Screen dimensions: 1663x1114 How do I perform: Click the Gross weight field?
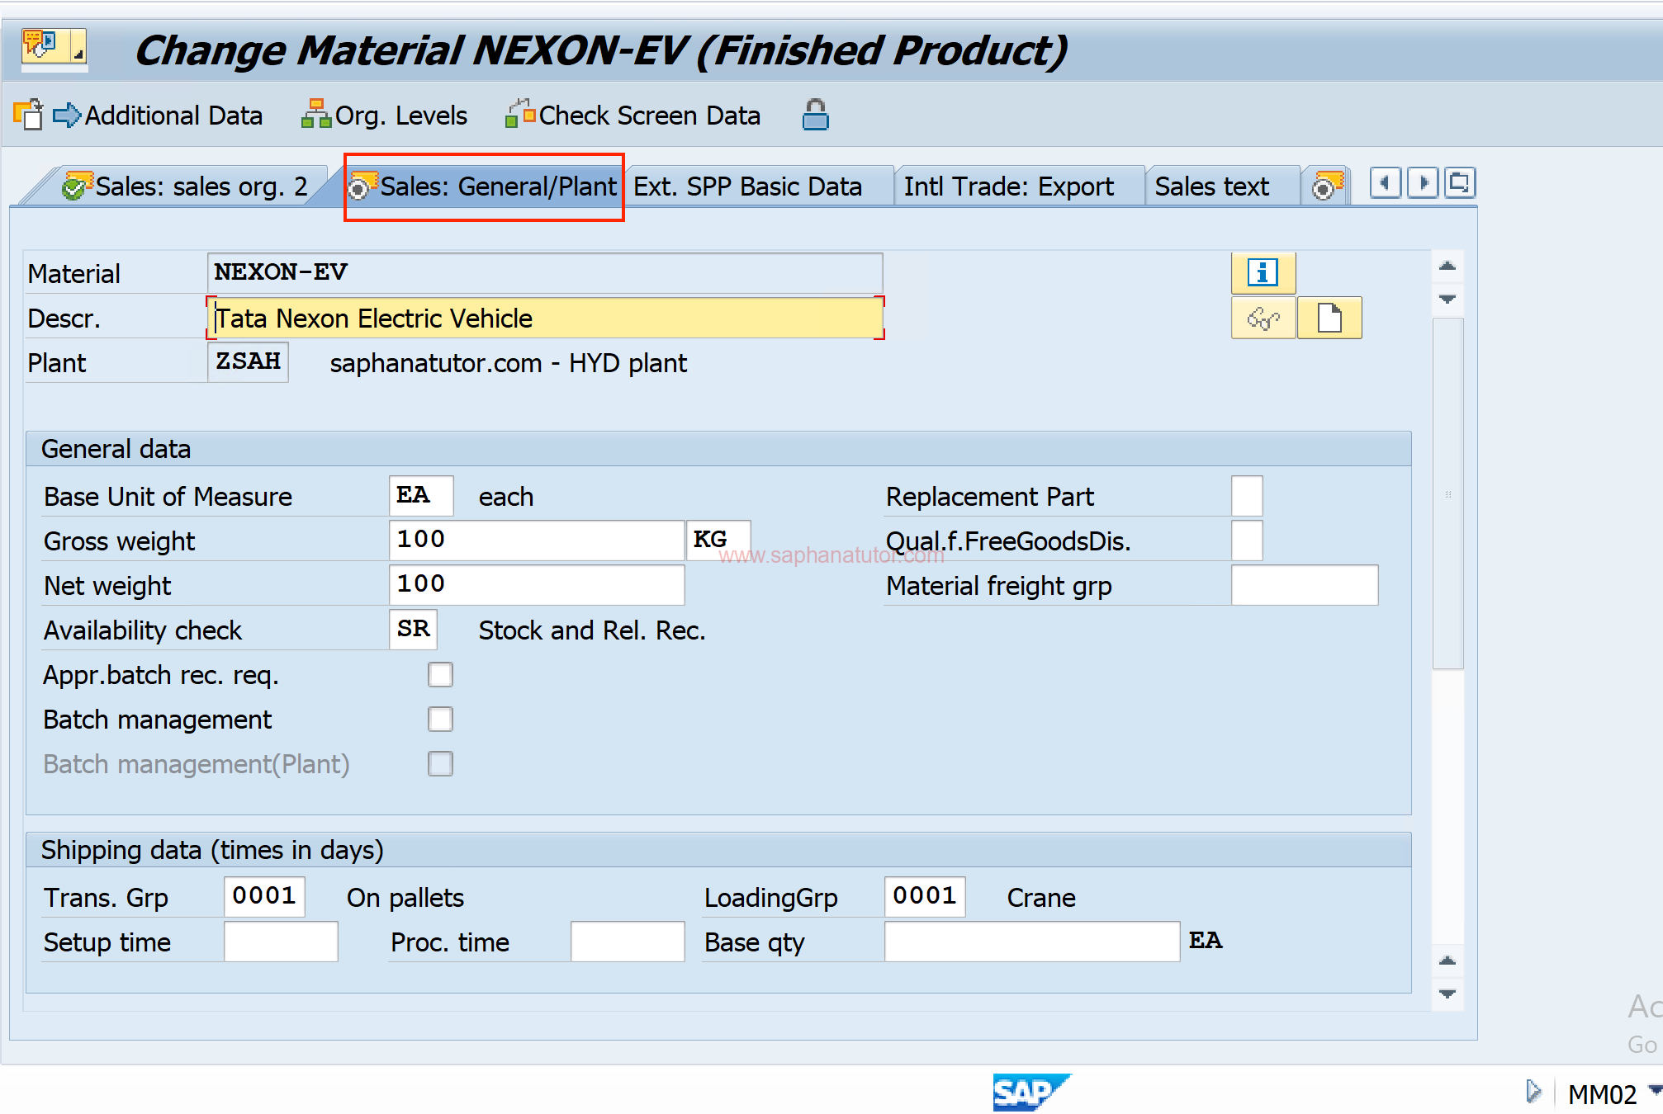[x=537, y=540]
